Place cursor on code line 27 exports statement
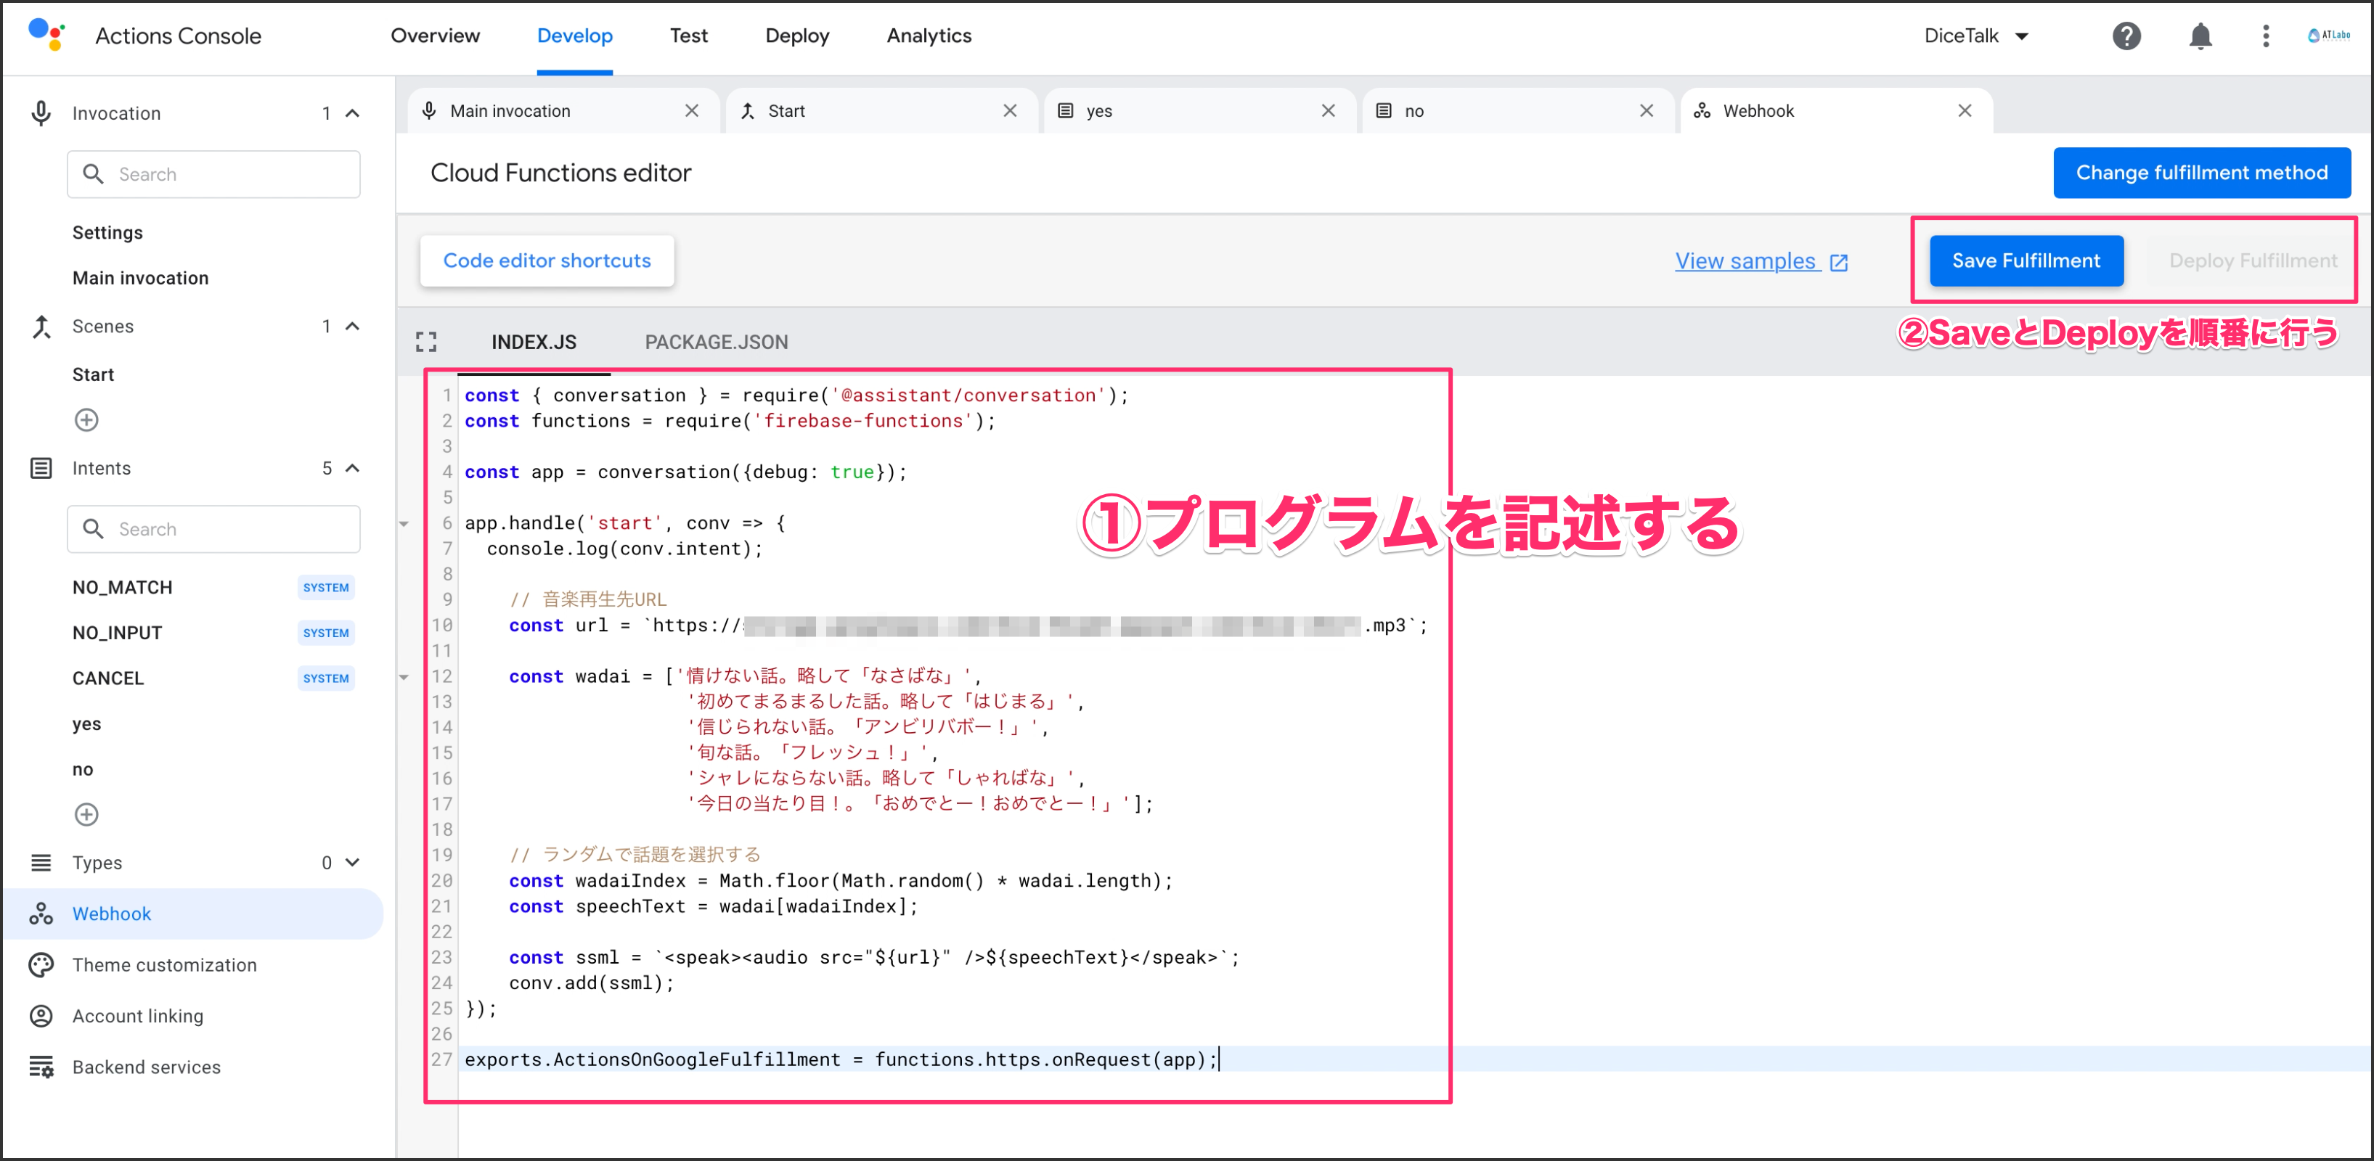 (841, 1059)
